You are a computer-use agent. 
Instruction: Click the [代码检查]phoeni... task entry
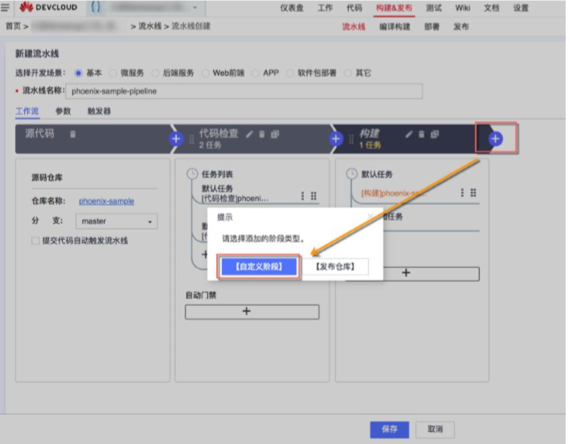235,198
